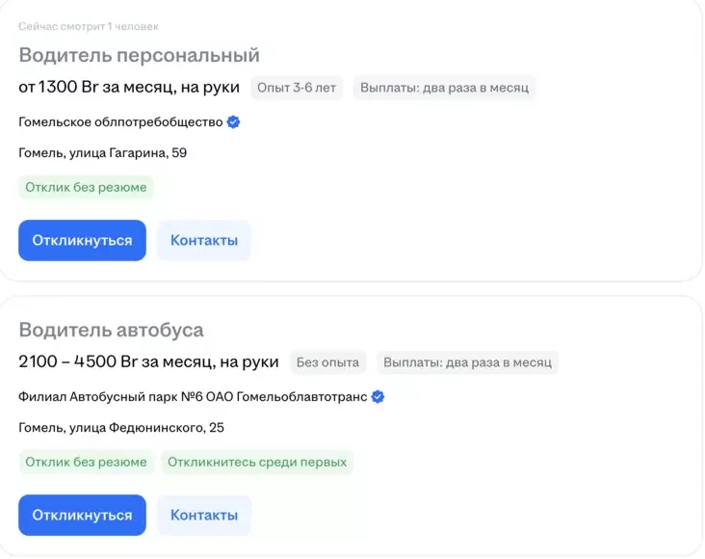The width and height of the screenshot is (705, 559).
Task: Click the Без опыта tag
Action: pyautogui.click(x=327, y=363)
